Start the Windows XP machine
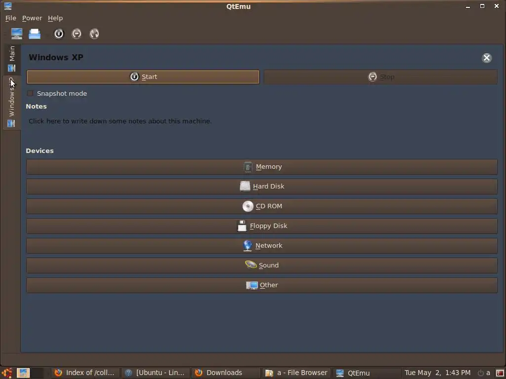 [143, 76]
